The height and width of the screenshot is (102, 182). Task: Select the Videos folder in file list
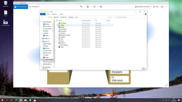tap(62, 47)
